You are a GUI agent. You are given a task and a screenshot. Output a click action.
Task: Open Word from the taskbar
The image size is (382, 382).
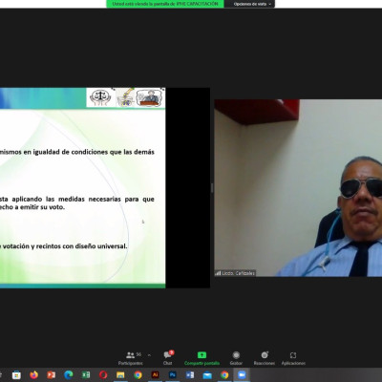(x=190, y=375)
